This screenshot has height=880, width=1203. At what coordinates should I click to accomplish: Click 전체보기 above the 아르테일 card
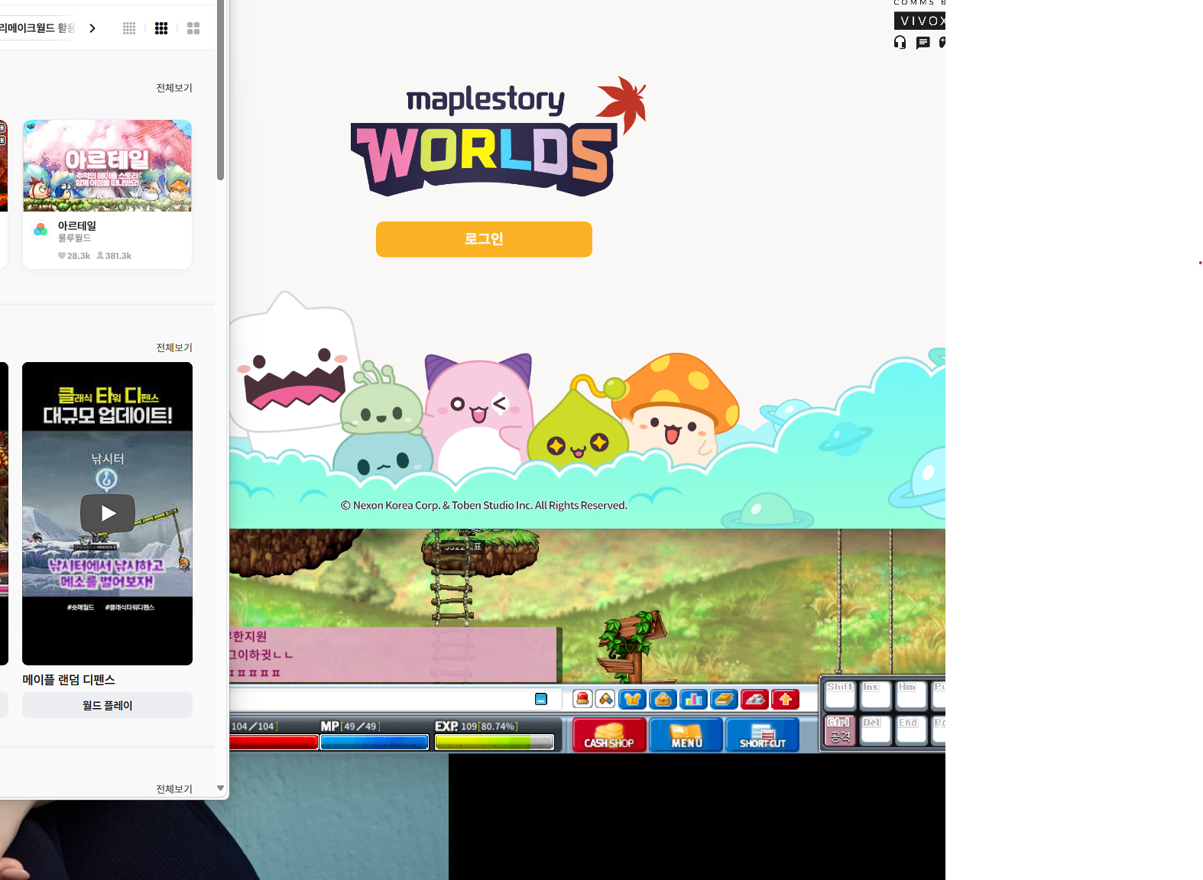tap(174, 88)
